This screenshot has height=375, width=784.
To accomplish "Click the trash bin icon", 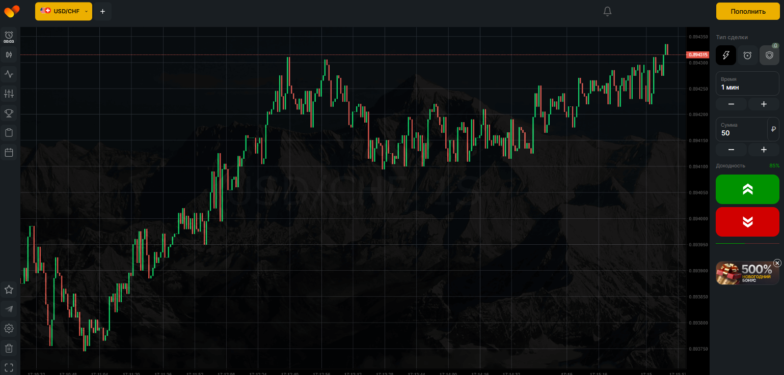I will click(x=9, y=348).
